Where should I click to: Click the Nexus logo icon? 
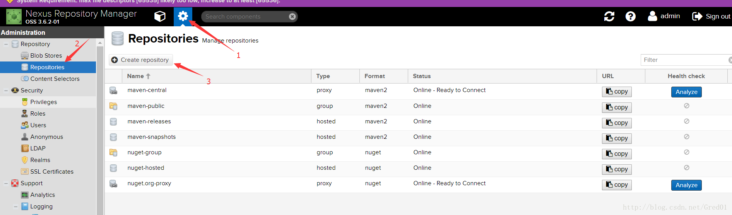(14, 17)
